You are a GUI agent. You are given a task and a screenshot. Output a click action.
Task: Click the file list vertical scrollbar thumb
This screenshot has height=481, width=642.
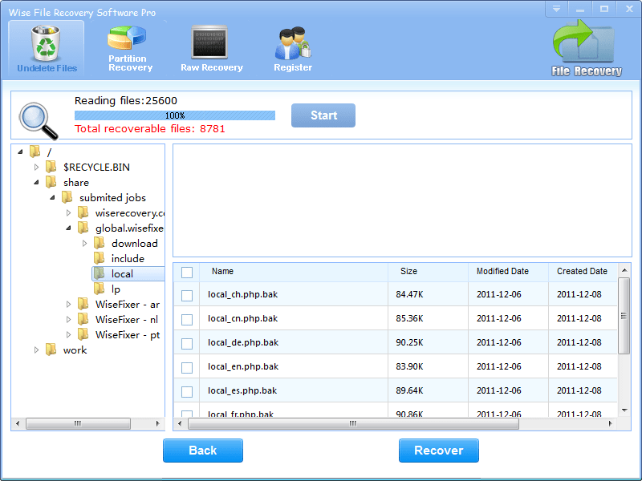[624, 315]
